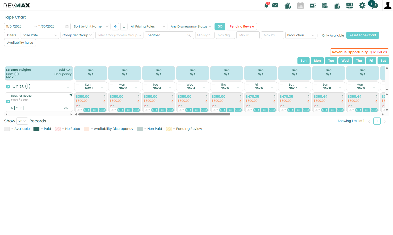
Task: Click the ascending sort arrow button
Action: 115,26
